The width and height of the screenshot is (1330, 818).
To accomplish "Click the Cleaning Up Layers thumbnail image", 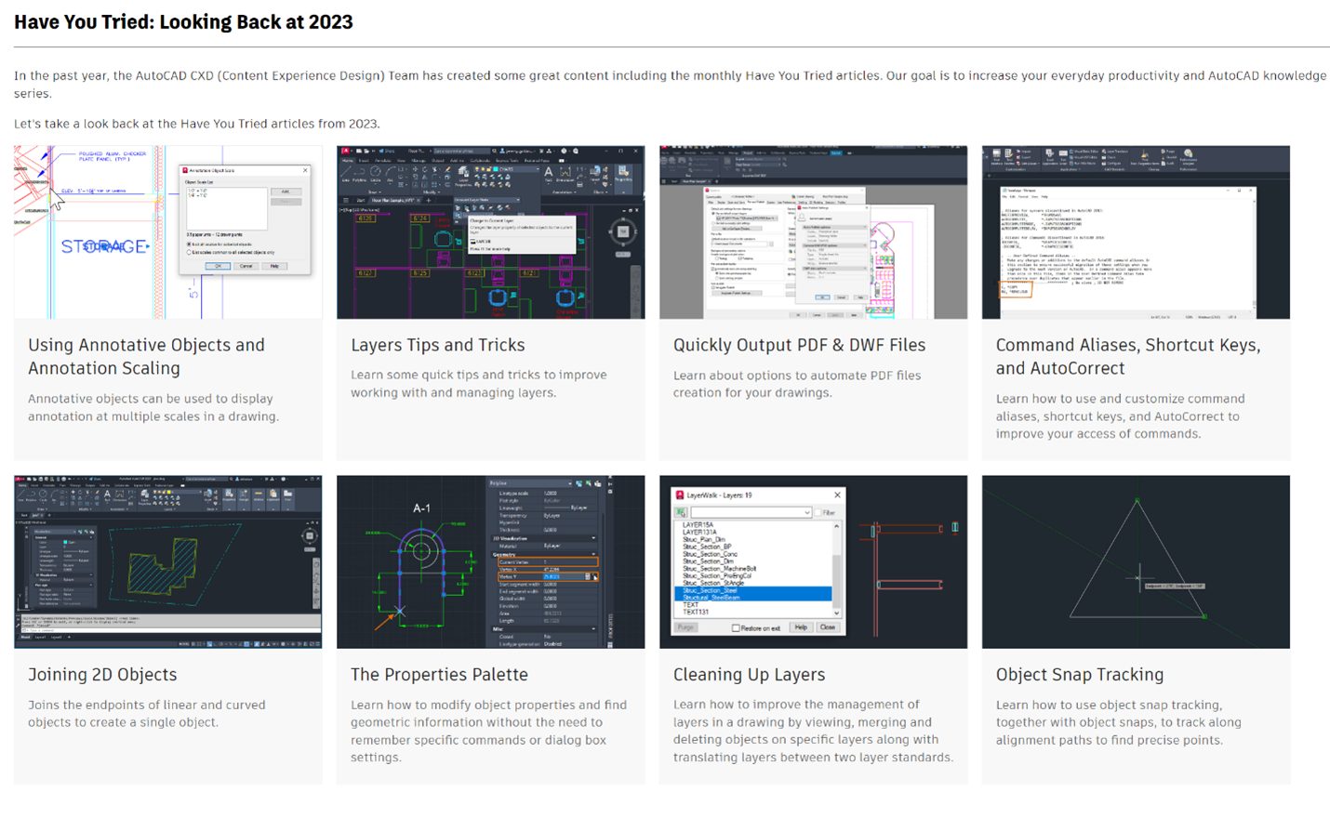I will click(x=813, y=561).
